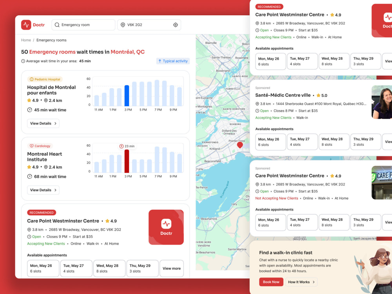Select highlighted blue 3 PM bar in pediatric chart
392x294 pixels.
pos(127,96)
